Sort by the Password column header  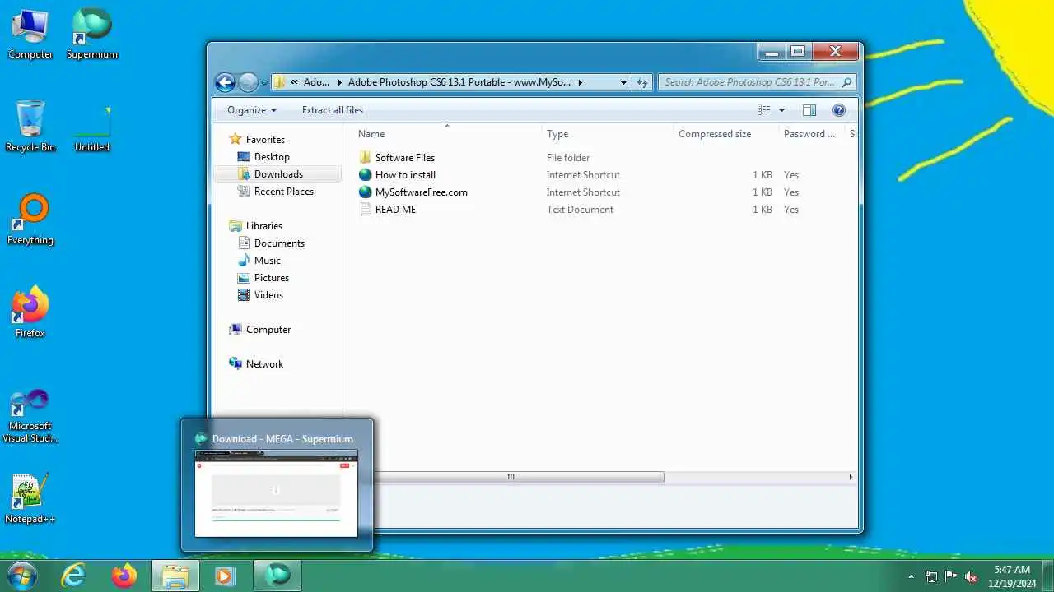click(x=810, y=134)
